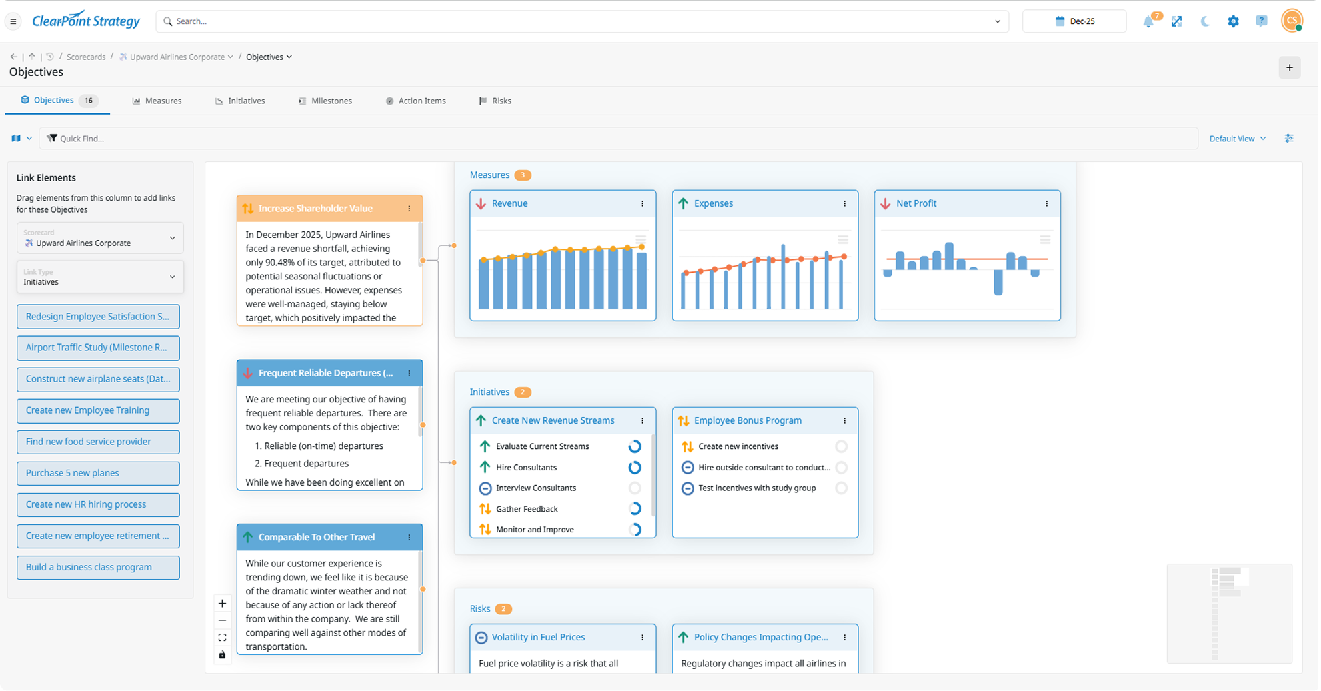Click Test incentives with study group circle
Screen dimensions: 1321x691
pos(842,489)
